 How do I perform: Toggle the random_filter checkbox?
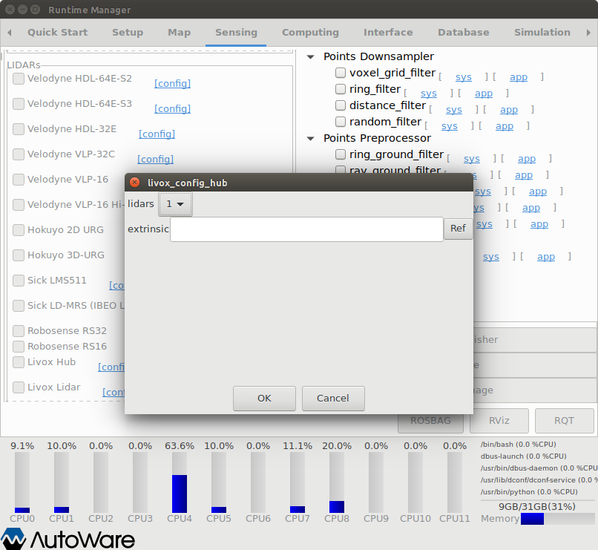(x=341, y=122)
